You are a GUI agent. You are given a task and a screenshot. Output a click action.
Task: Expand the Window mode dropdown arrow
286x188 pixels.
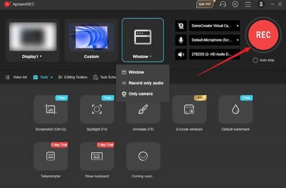(x=151, y=56)
